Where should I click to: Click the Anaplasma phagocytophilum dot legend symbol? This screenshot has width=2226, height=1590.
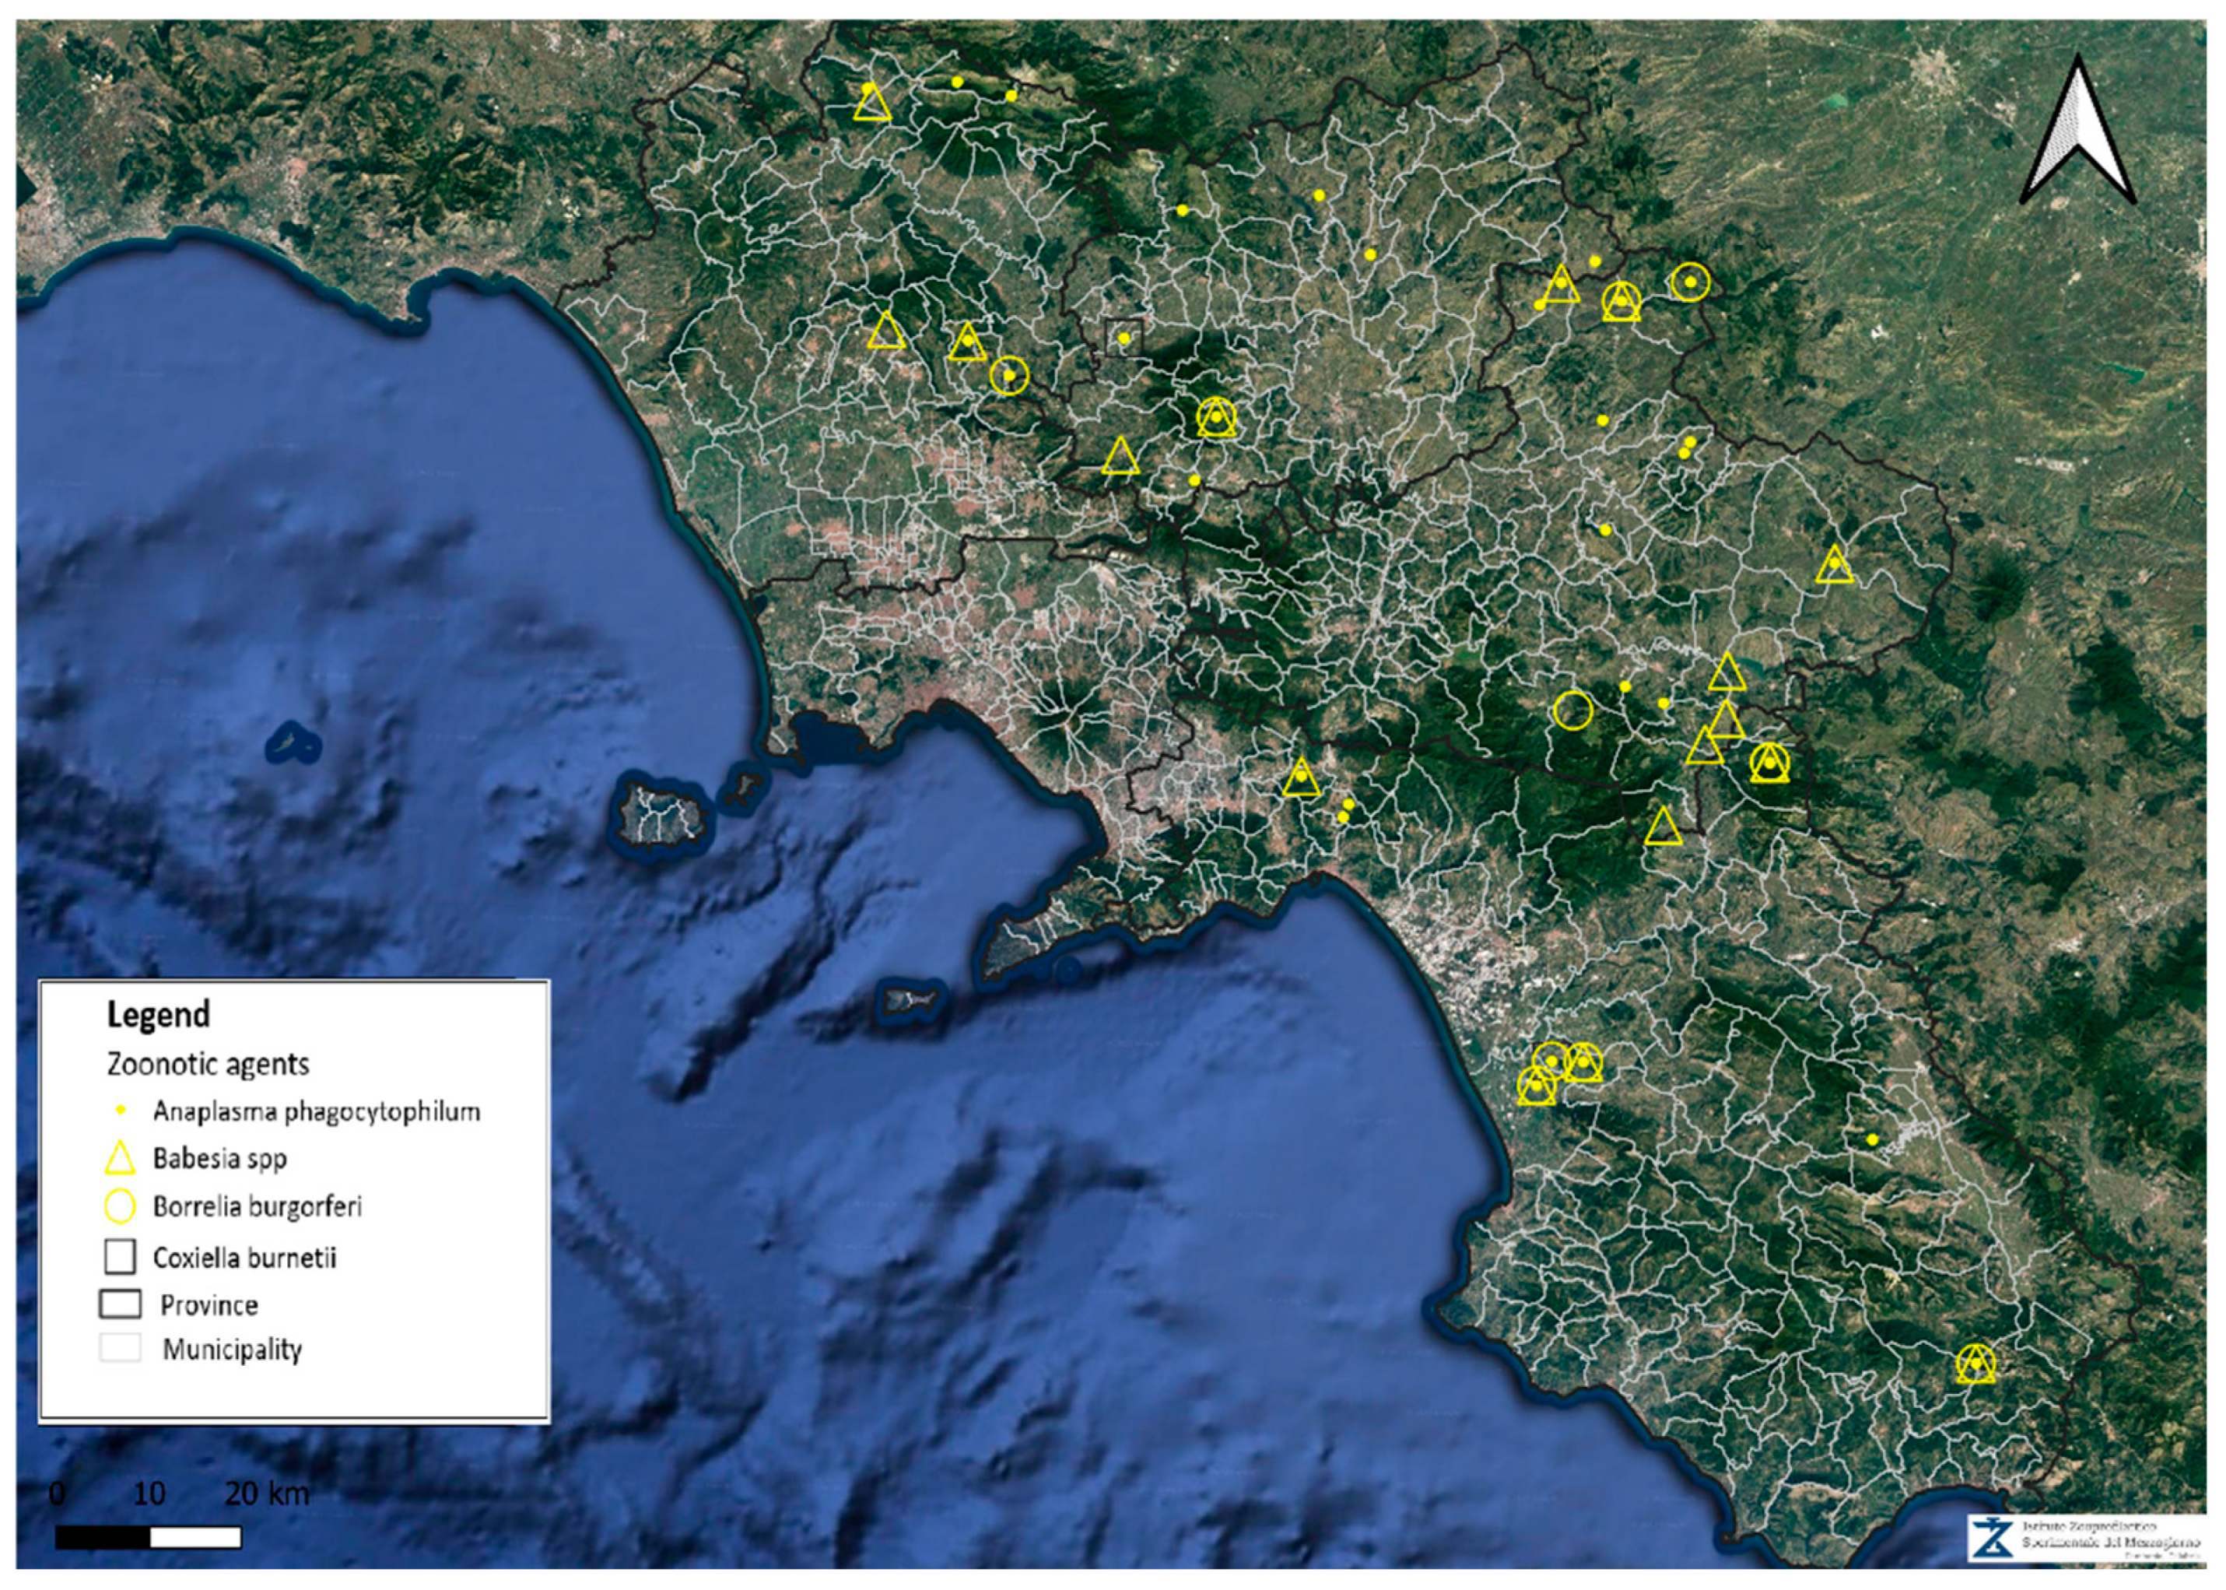pyautogui.click(x=121, y=1111)
